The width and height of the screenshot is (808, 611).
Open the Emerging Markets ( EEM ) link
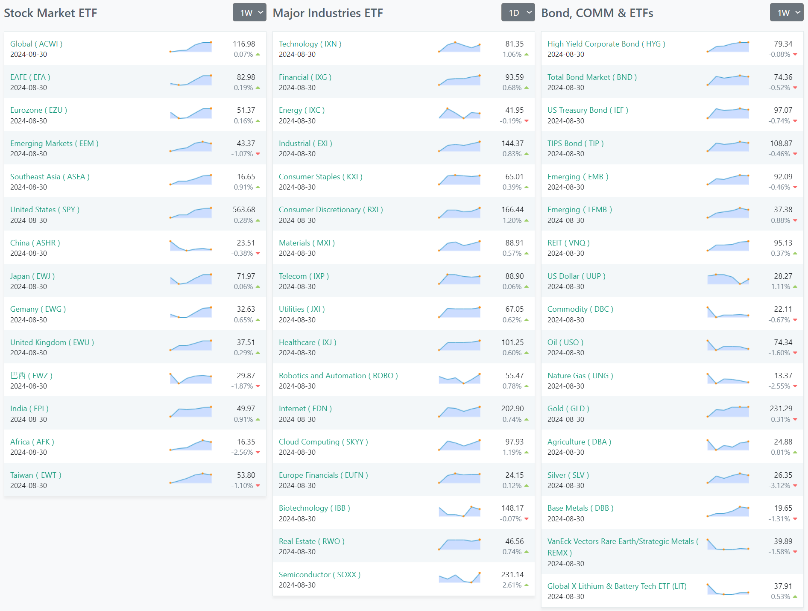click(x=54, y=143)
